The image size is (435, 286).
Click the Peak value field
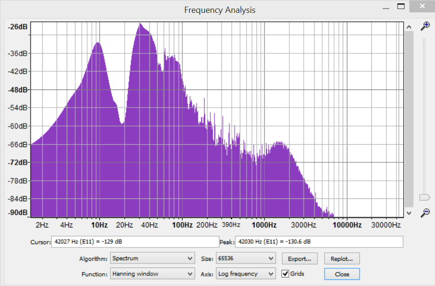tap(319, 242)
